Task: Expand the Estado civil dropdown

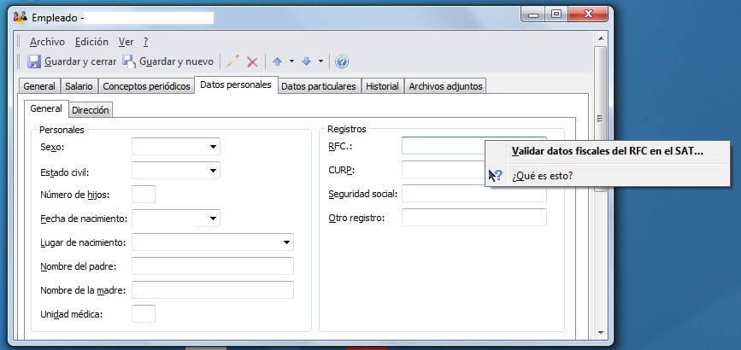Action: pyautogui.click(x=214, y=171)
